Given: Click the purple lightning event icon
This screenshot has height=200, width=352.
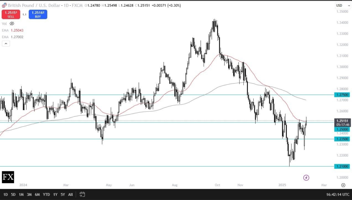Looking at the screenshot, I should [x=306, y=178].
